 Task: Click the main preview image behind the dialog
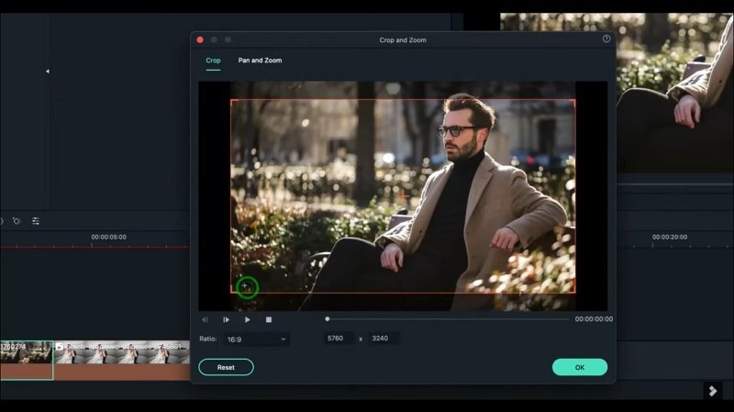(x=674, y=94)
